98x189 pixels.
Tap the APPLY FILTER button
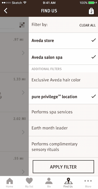point(63,167)
